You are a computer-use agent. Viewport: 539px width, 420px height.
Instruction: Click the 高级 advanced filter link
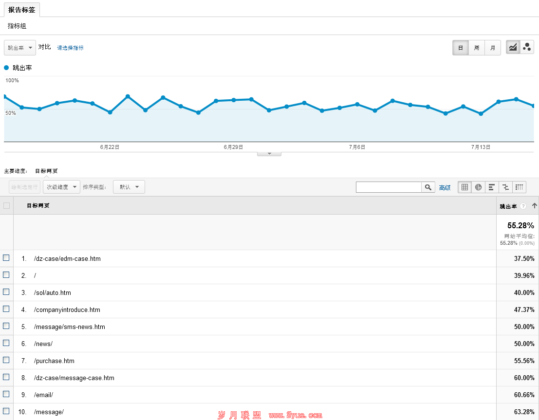point(445,188)
